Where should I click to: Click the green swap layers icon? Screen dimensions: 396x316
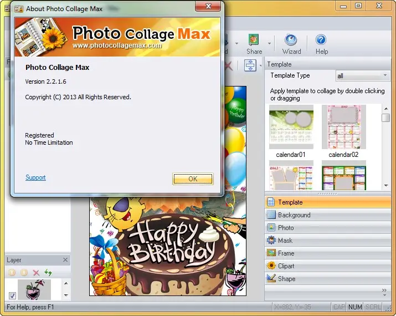[x=48, y=272]
